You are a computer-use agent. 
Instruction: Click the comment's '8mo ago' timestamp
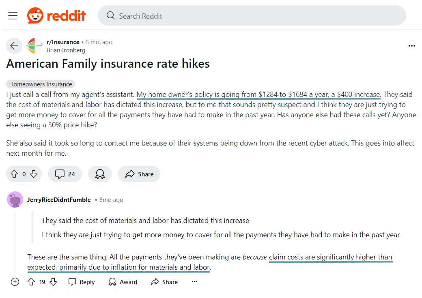111,200
